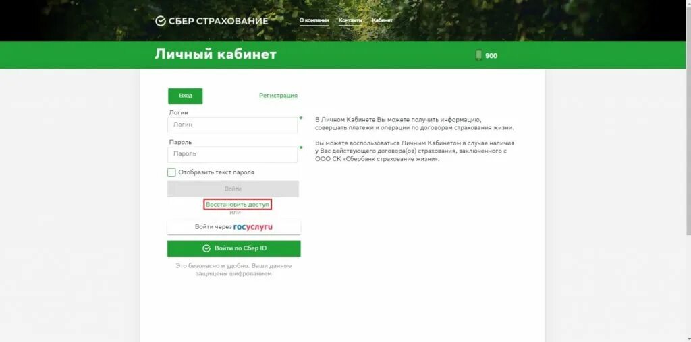Click the mobile phone icon in green bar
Viewport: 691px width, 342px height.
(479, 55)
